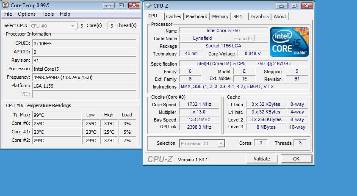Image resolution: width=357 pixels, height=196 pixels.
Task: Click the Stepping value 5
Action: click(297, 71)
